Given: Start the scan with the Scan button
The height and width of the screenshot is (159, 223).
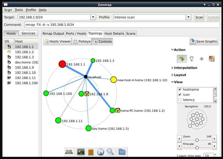Looking at the screenshot, I should 199,17.
